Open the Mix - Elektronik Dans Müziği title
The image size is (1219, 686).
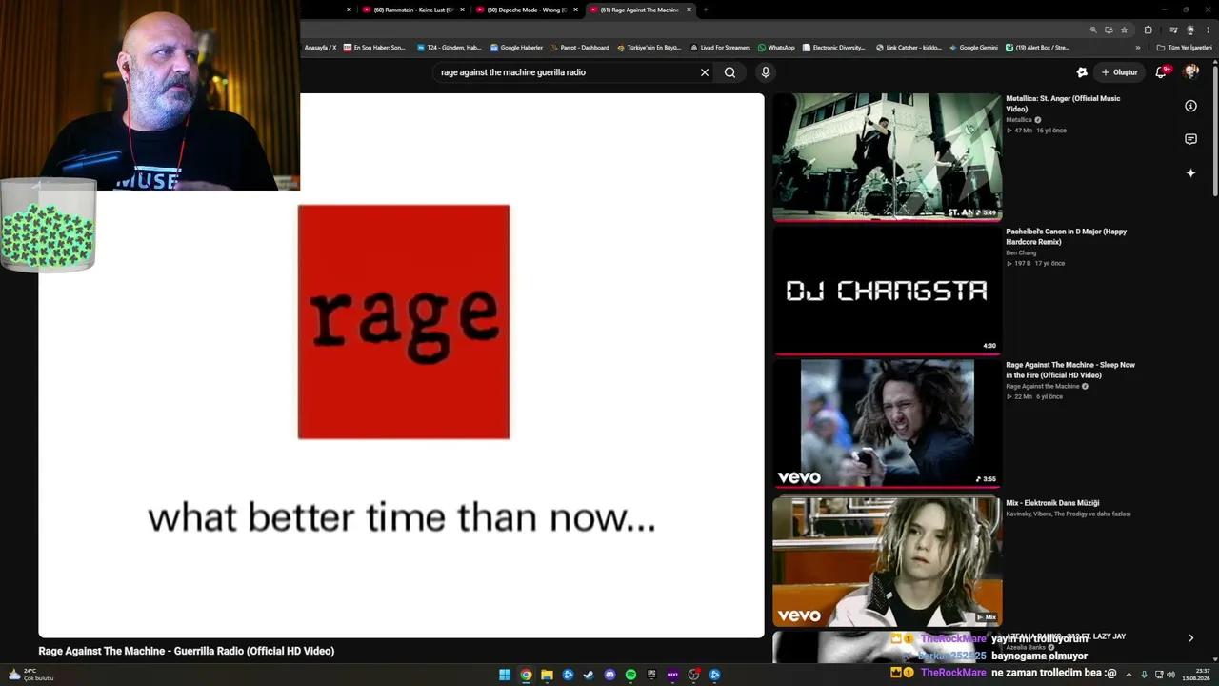tap(1052, 503)
